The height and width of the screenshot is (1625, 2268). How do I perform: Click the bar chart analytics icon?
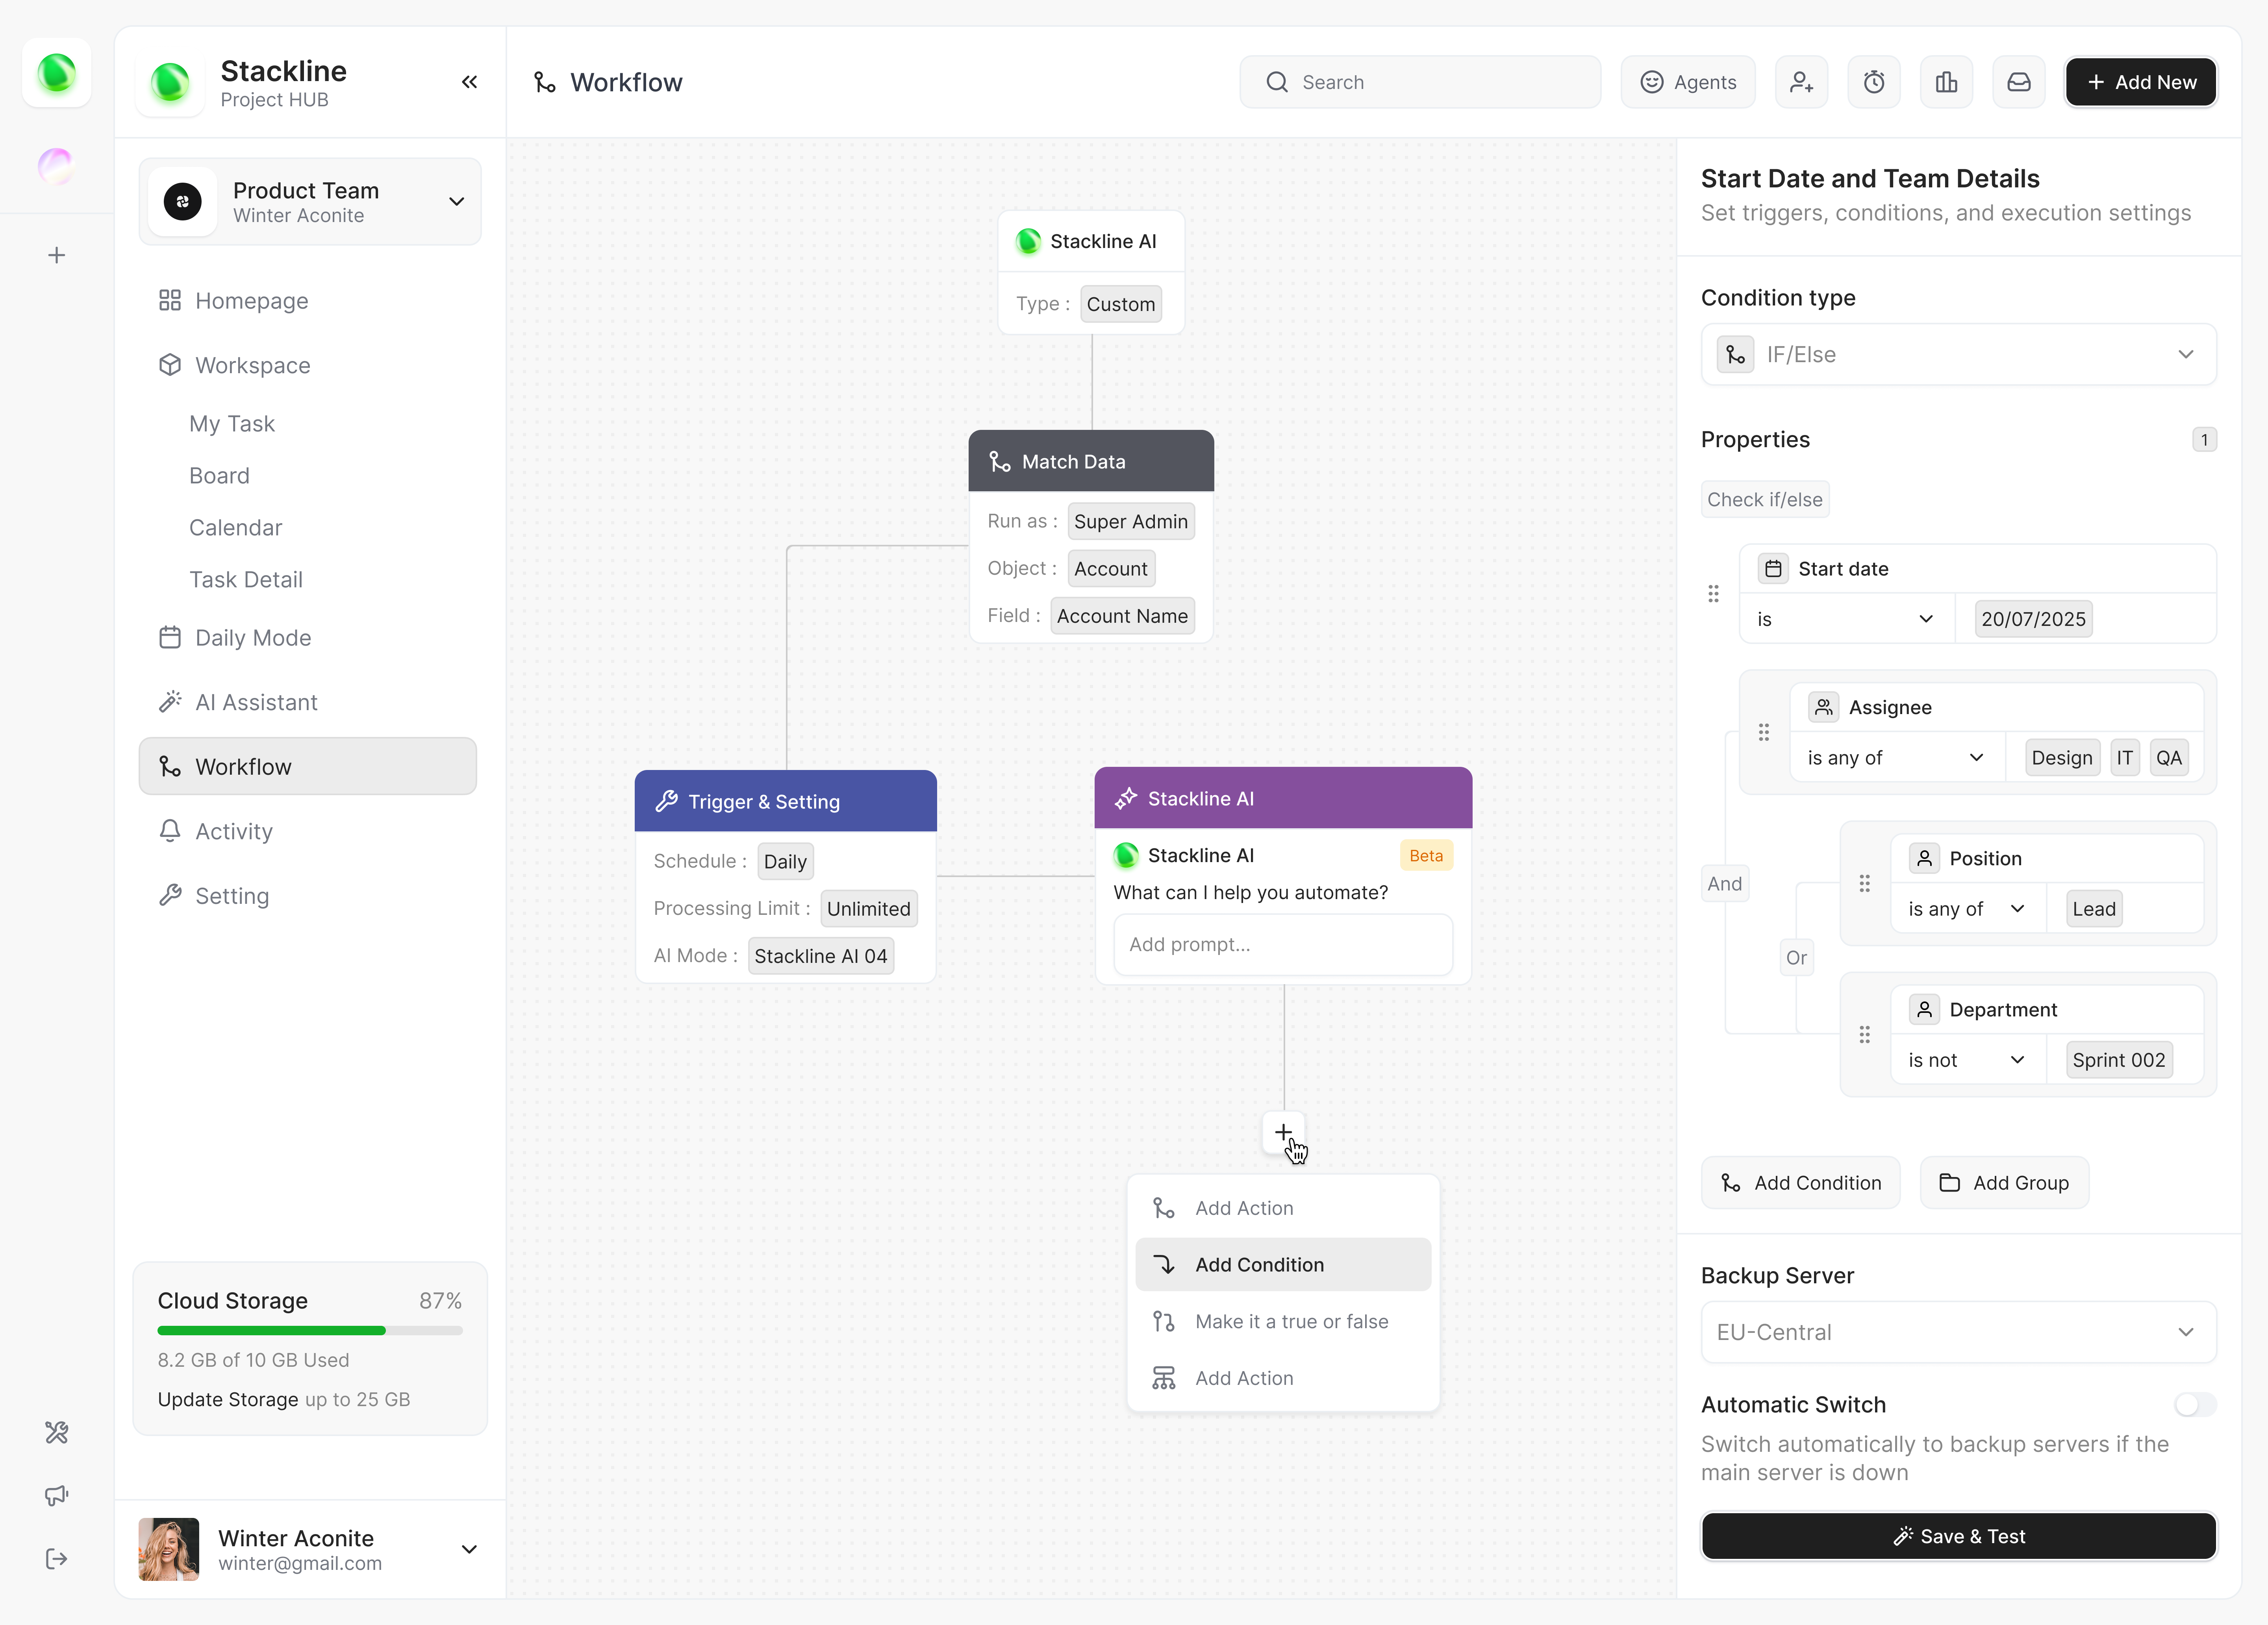(1946, 82)
